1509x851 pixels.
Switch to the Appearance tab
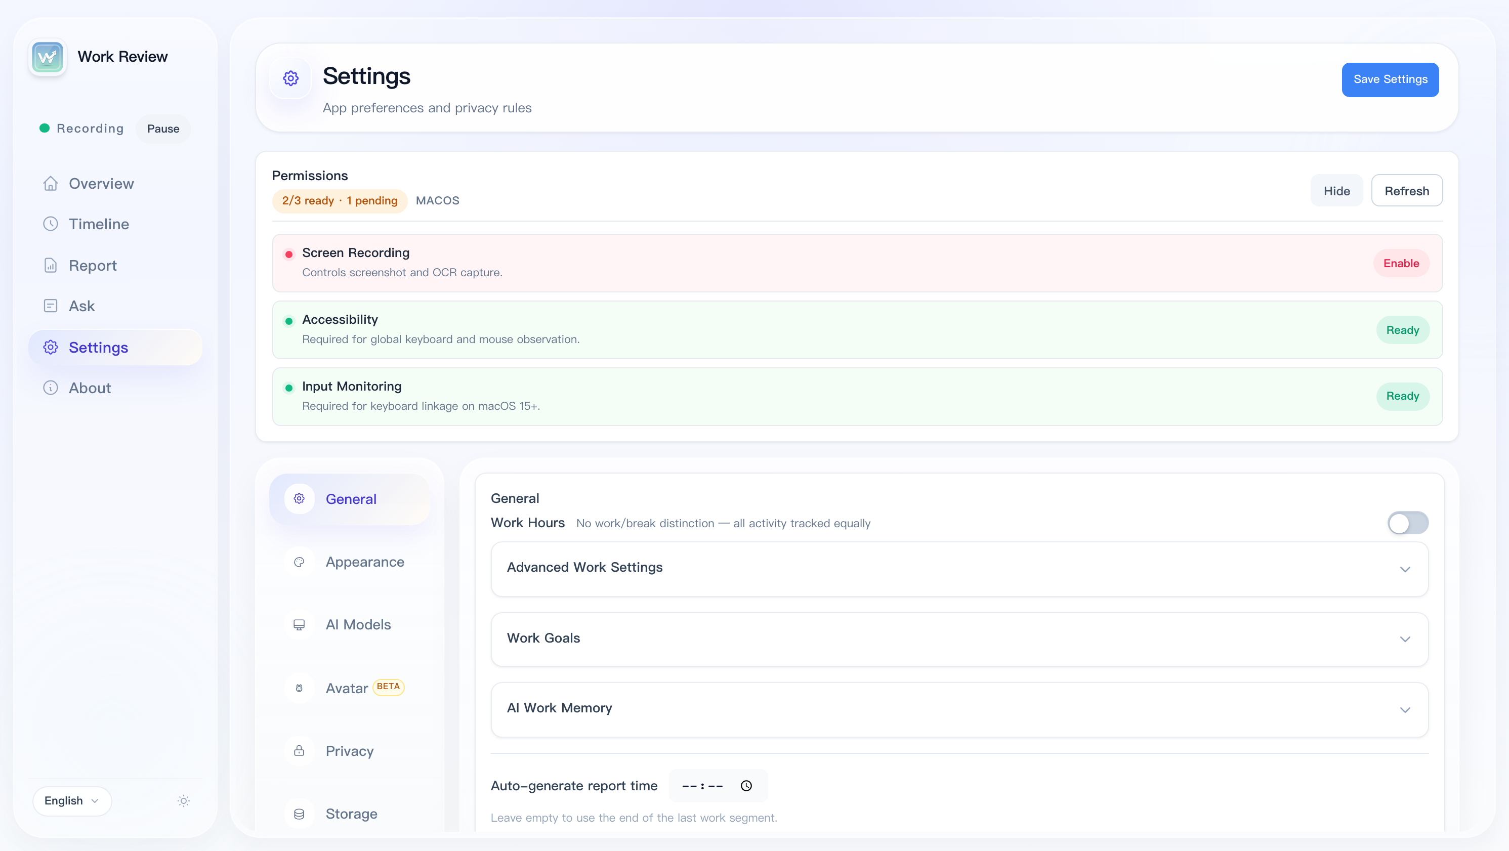click(350, 562)
